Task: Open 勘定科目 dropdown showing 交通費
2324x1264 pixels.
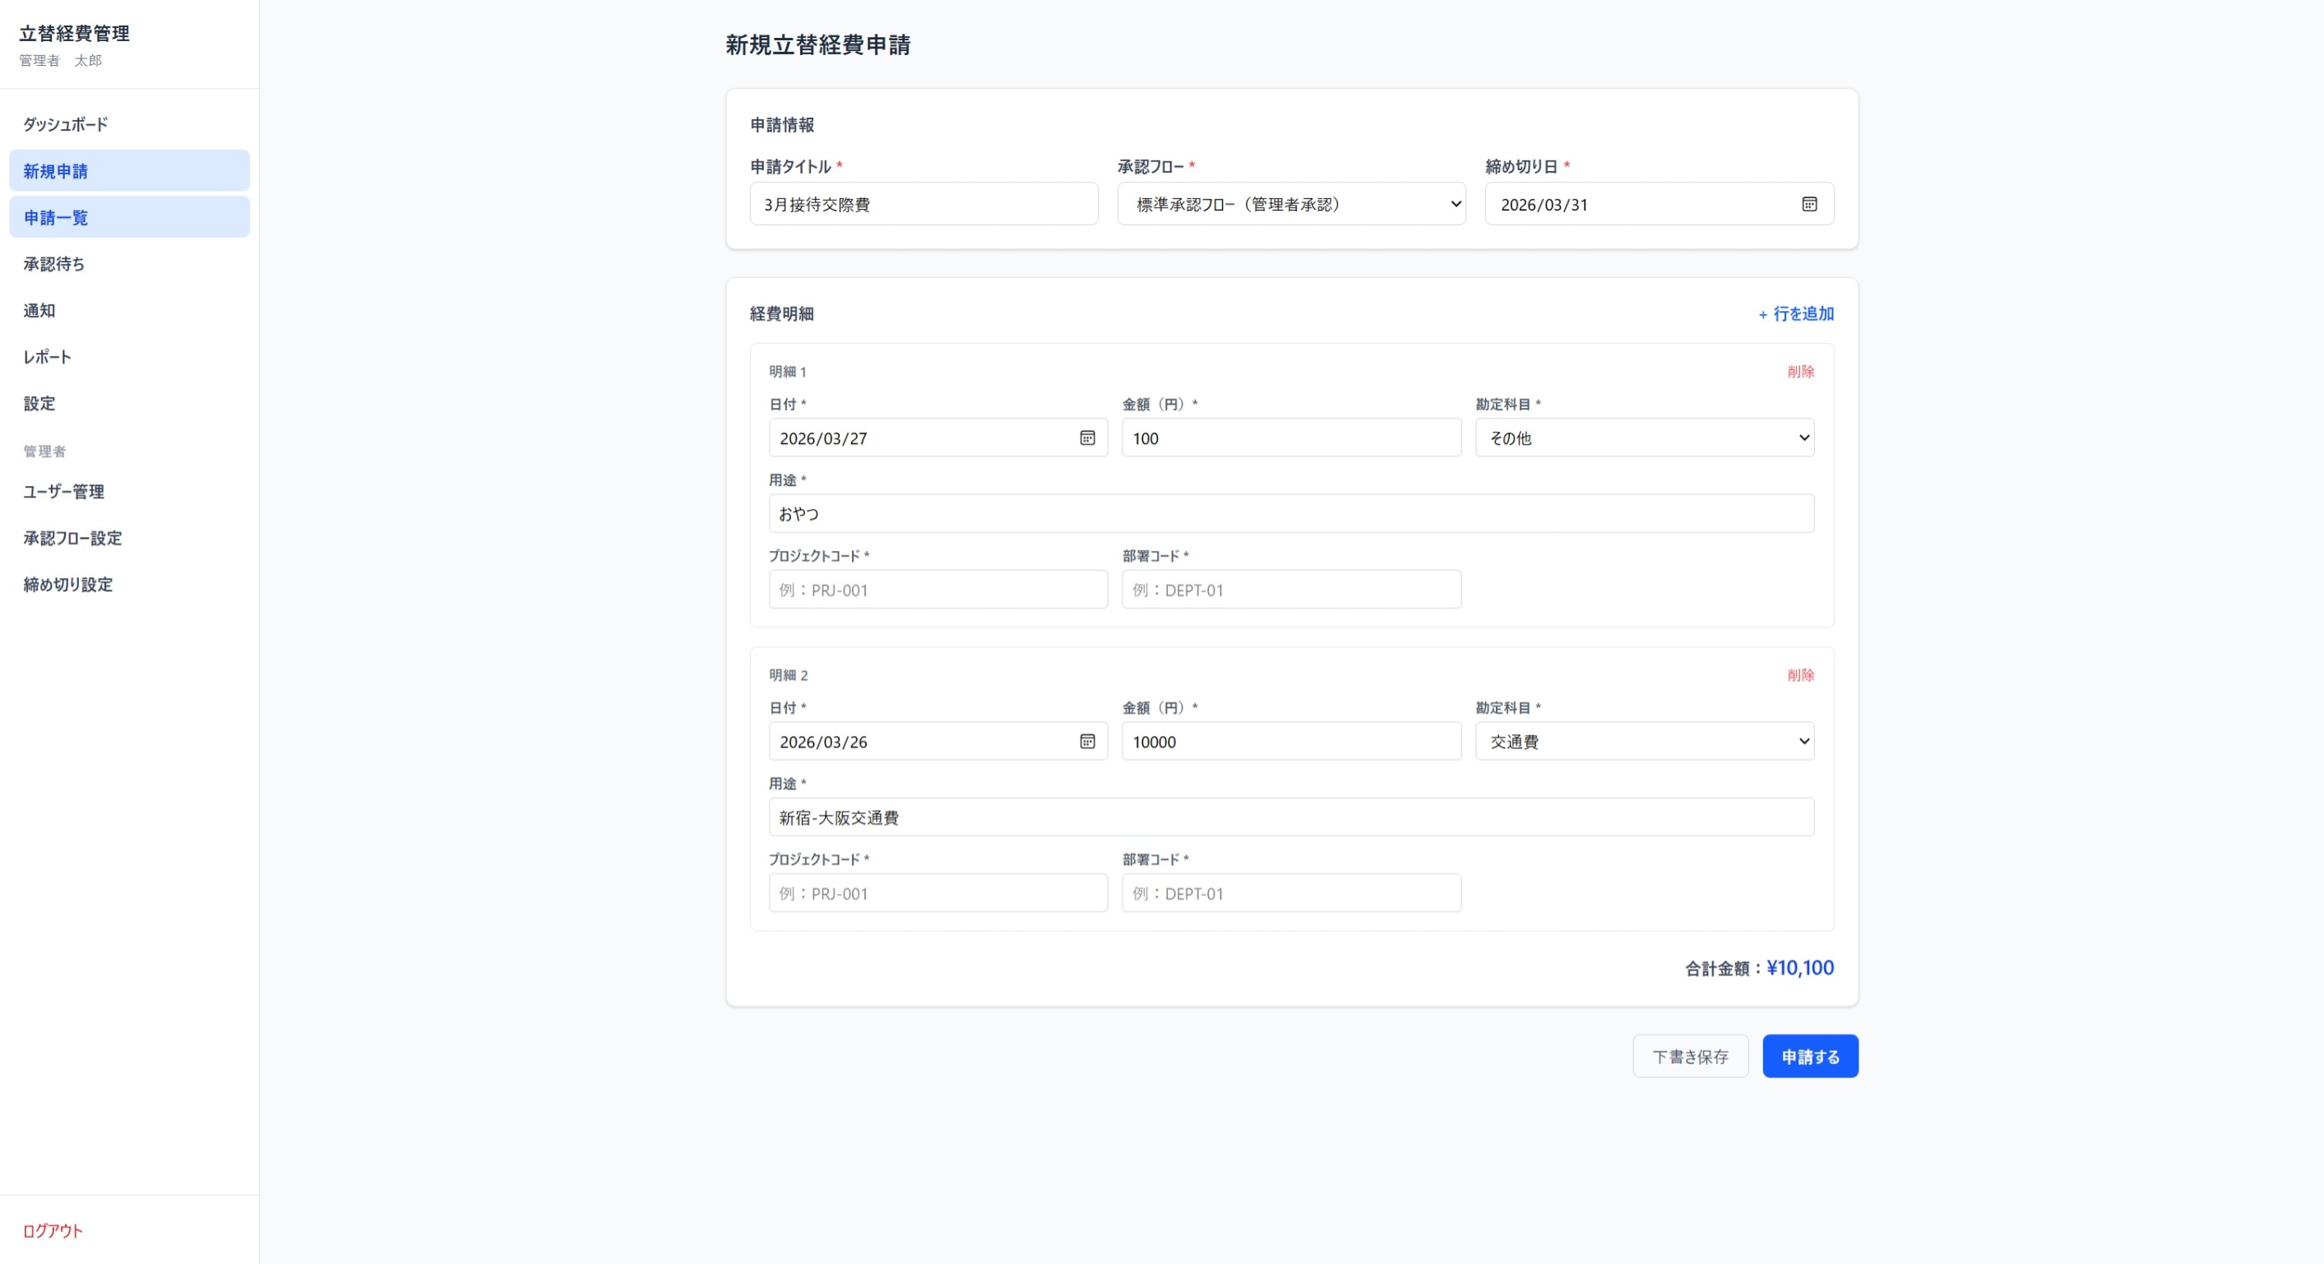Action: pyautogui.click(x=1644, y=741)
